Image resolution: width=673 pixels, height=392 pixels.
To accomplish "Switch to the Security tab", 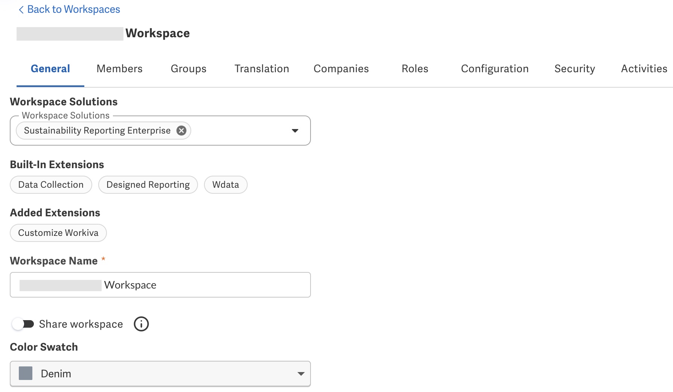I will (574, 68).
